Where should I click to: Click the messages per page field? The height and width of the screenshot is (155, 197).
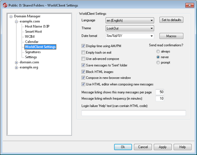[160, 92]
